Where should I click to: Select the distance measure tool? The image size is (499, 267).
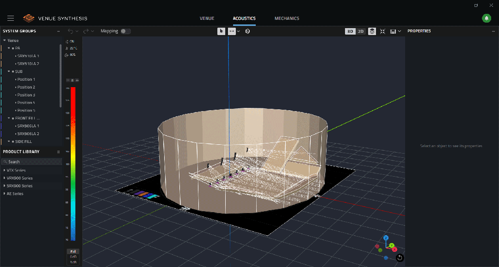232,31
